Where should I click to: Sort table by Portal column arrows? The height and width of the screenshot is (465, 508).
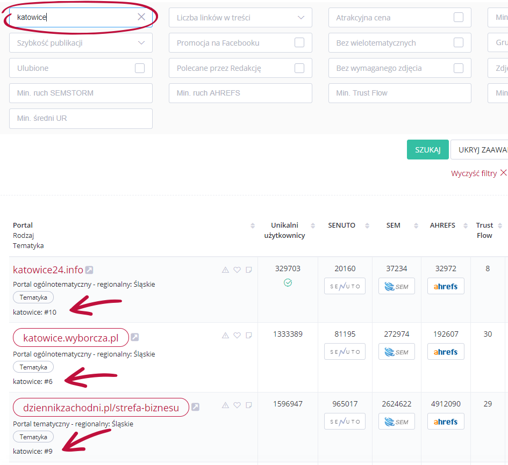click(253, 226)
